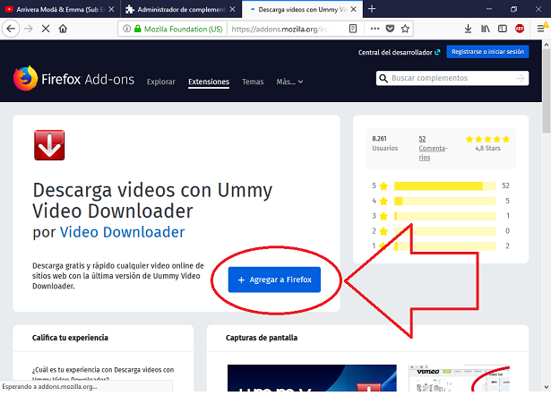This screenshot has width=551, height=413.
Task: Click the Califica tu experiencia heading
Action: click(x=70, y=338)
